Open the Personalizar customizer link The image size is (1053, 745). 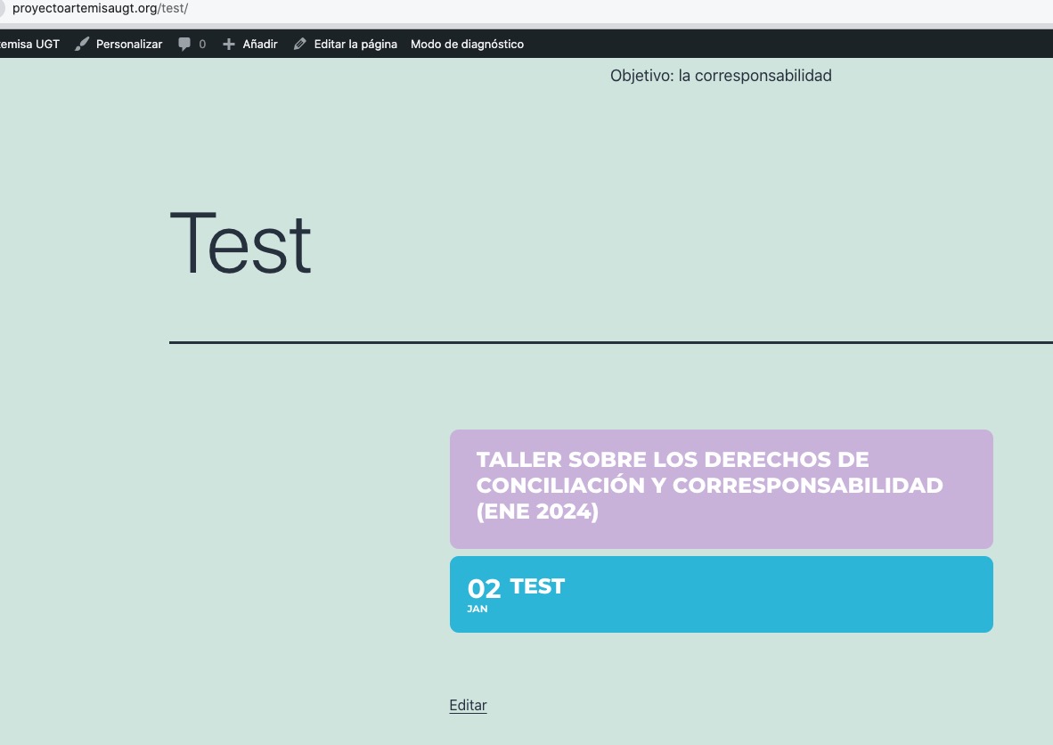click(118, 45)
